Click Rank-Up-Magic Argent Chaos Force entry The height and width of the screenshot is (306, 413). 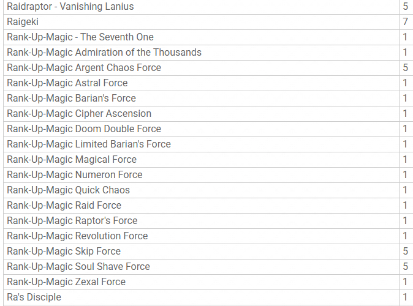click(84, 68)
